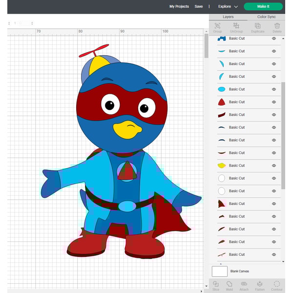Select the flat cyan sliver layer thumbnail
Image resolution: width=293 pixels, height=293 pixels.
pyautogui.click(x=222, y=51)
